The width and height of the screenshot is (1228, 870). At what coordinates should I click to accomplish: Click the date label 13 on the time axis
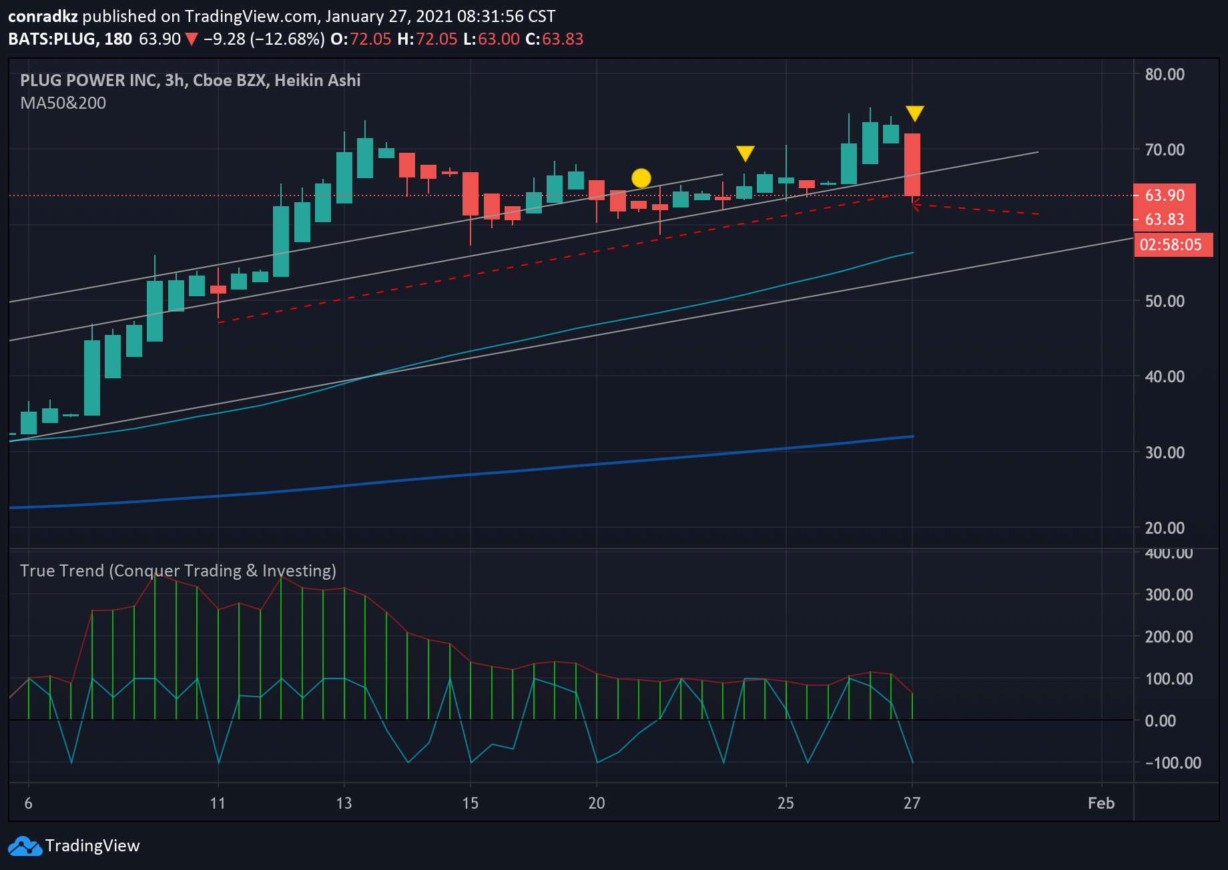(x=344, y=803)
